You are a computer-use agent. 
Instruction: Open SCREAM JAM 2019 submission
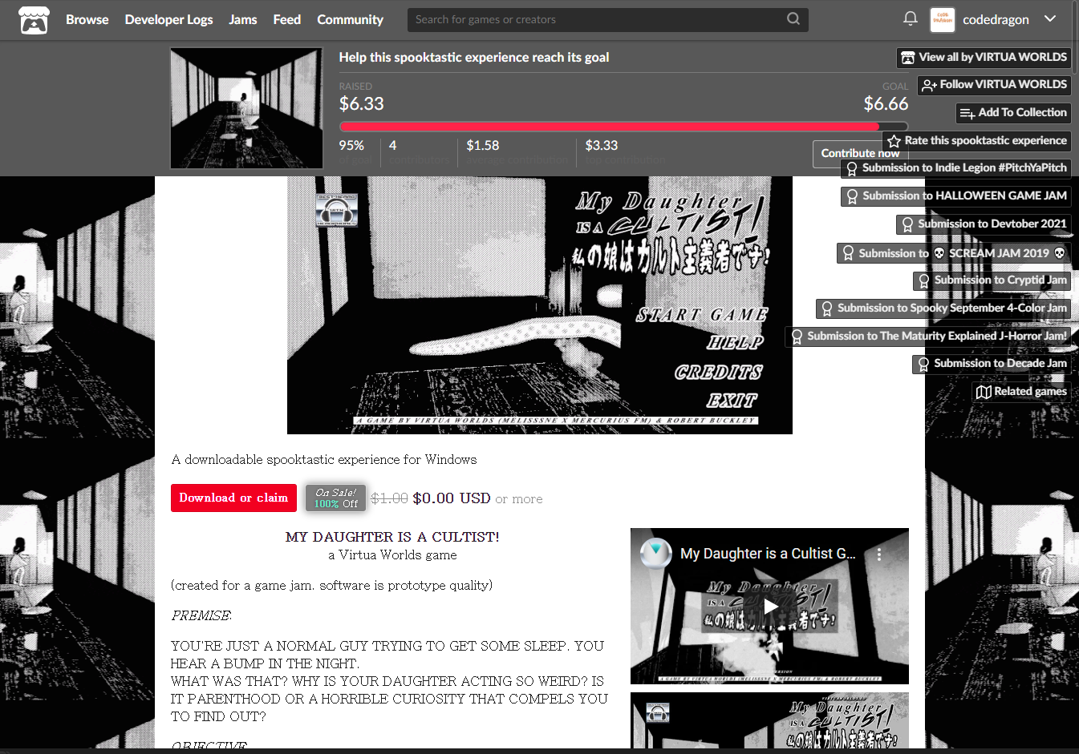(x=954, y=253)
